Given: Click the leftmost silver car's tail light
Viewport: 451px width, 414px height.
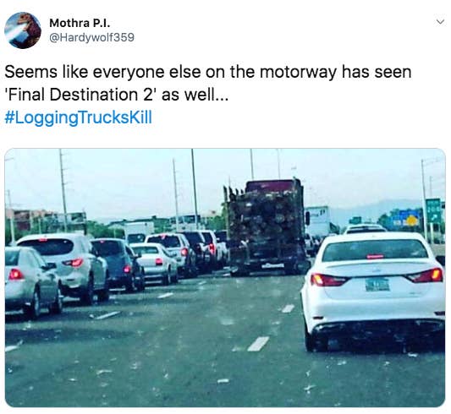Looking at the screenshot, I should pos(15,275).
